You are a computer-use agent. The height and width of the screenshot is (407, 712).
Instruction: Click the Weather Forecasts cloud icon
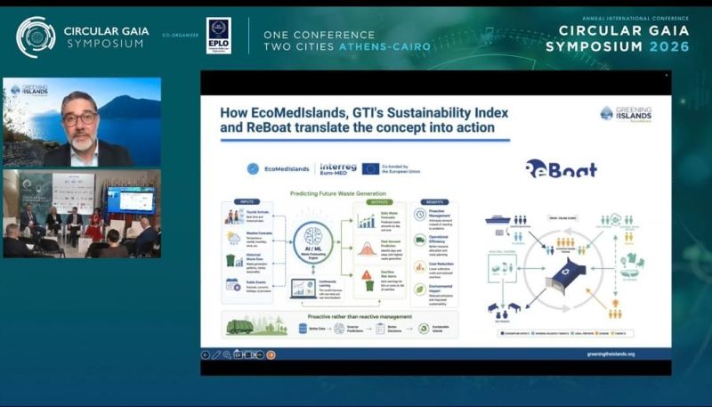click(x=233, y=238)
